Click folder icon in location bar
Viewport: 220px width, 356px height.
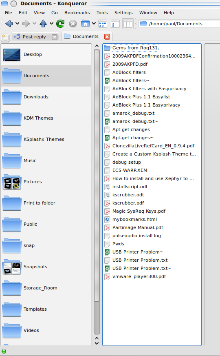143,24
